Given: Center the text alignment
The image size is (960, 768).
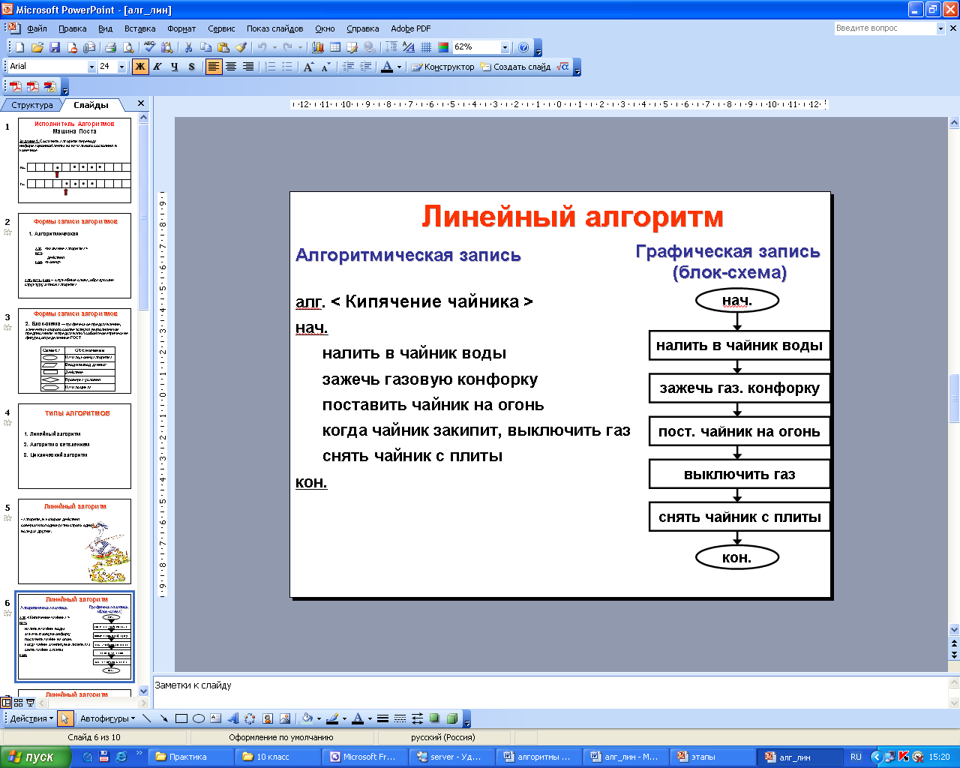Looking at the screenshot, I should tap(231, 67).
